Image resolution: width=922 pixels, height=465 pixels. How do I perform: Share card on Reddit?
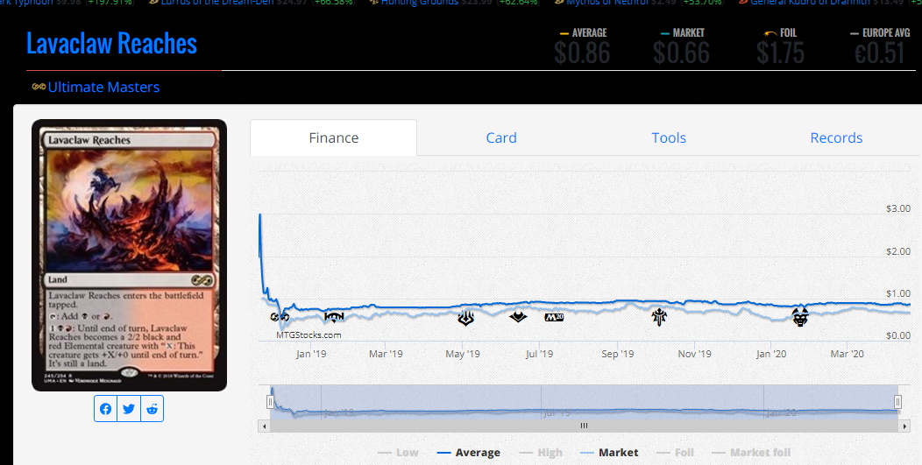coord(152,409)
